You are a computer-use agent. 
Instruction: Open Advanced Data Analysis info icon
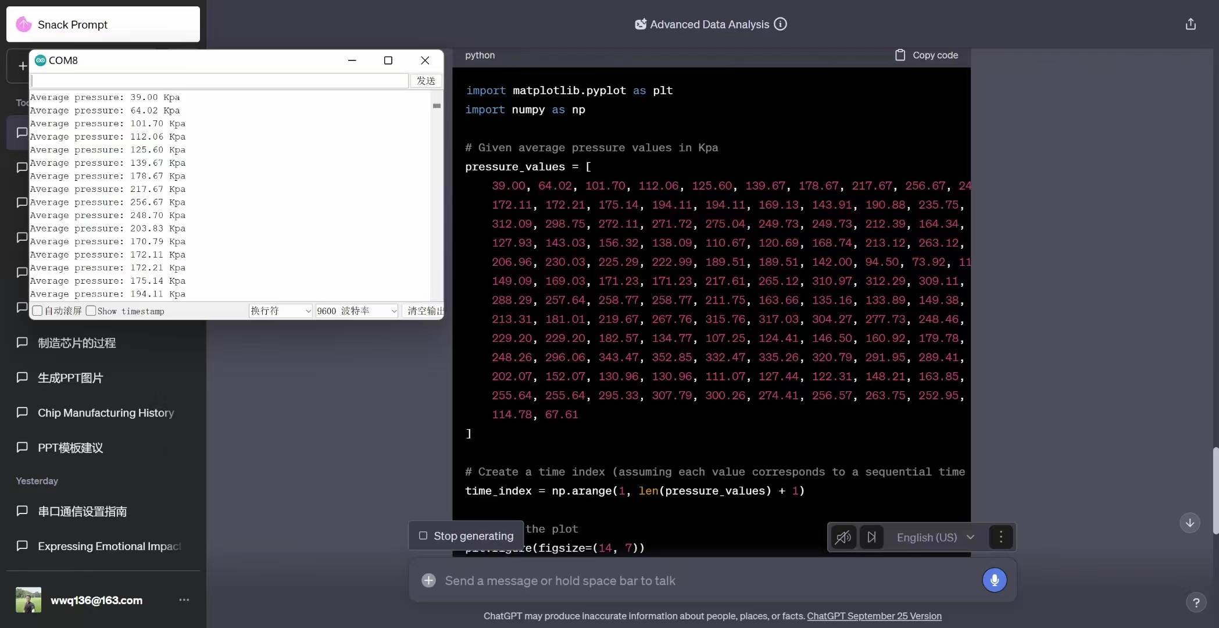pyautogui.click(x=781, y=24)
